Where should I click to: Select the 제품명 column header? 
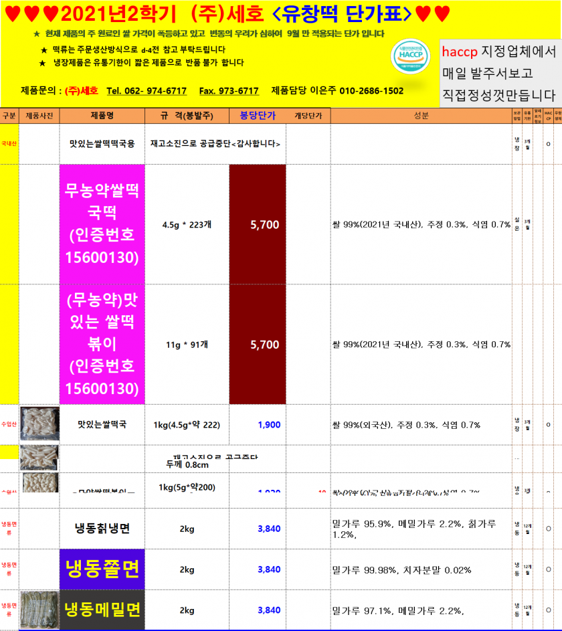(102, 116)
